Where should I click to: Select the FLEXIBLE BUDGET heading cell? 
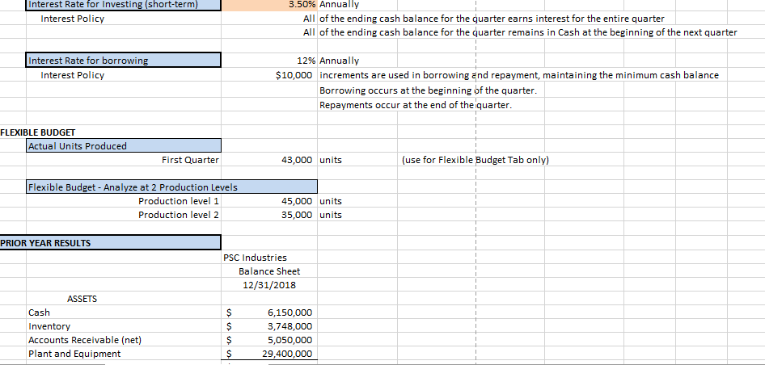coord(38,132)
